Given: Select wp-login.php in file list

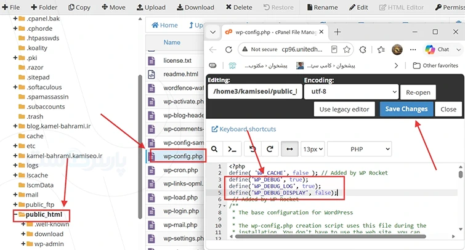Looking at the screenshot, I should [181, 211].
